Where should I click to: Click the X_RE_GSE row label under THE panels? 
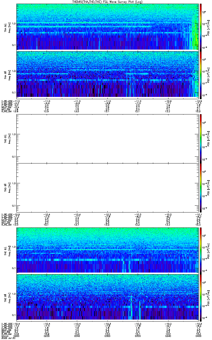(x=7, y=324)
